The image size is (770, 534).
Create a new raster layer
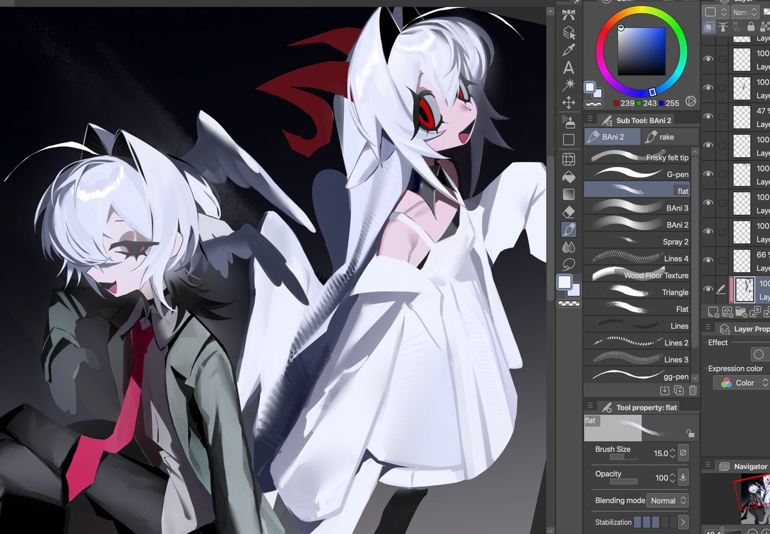point(712,312)
